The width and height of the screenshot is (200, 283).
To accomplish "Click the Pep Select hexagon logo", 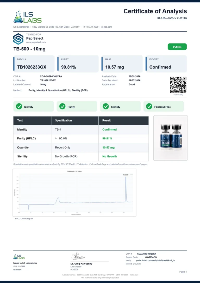I will 18,39.
